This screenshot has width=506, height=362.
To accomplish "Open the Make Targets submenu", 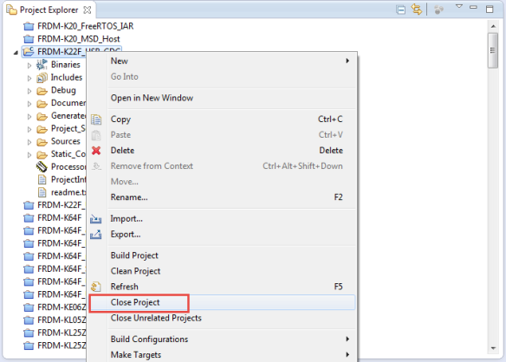I will (230, 355).
